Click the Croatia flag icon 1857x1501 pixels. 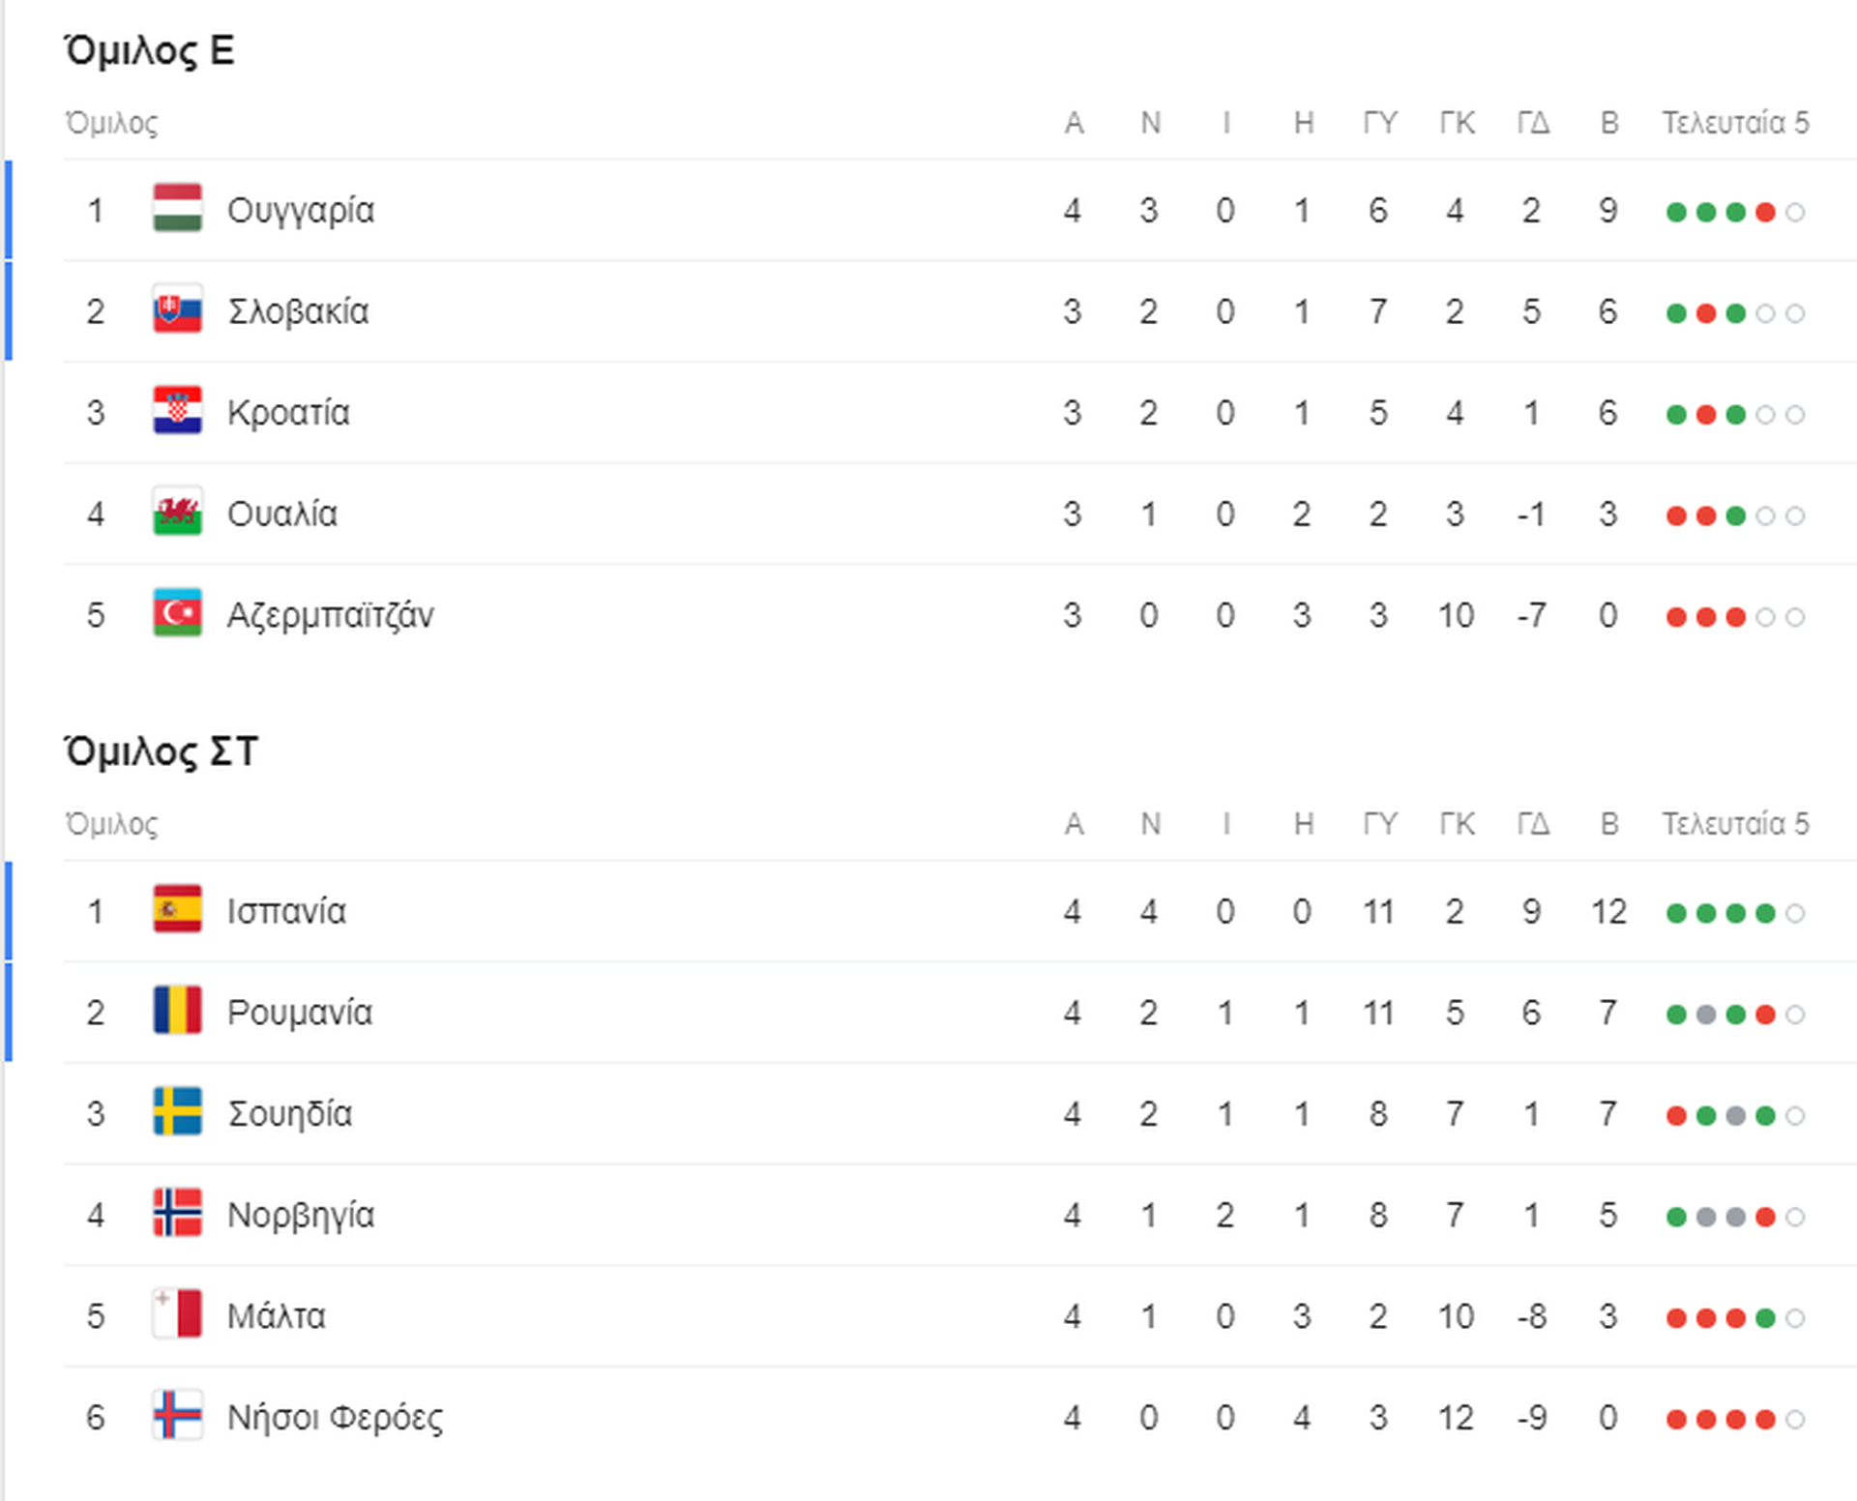pyautogui.click(x=178, y=412)
